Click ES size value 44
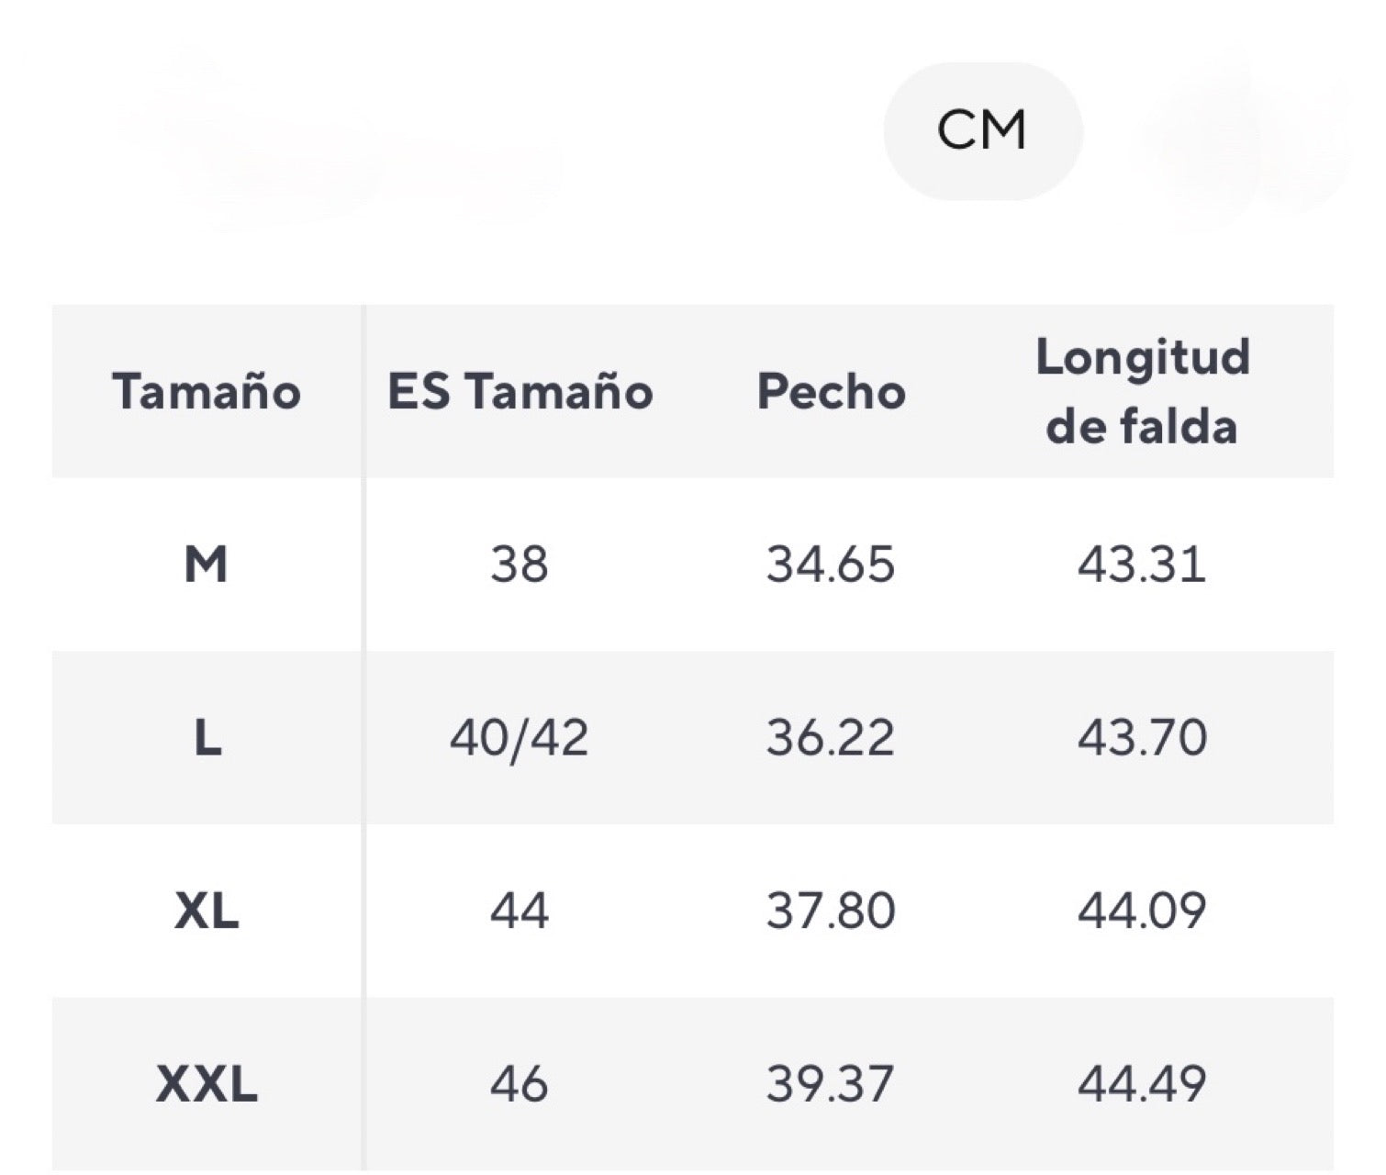1386x1175 pixels. pyautogui.click(x=520, y=911)
